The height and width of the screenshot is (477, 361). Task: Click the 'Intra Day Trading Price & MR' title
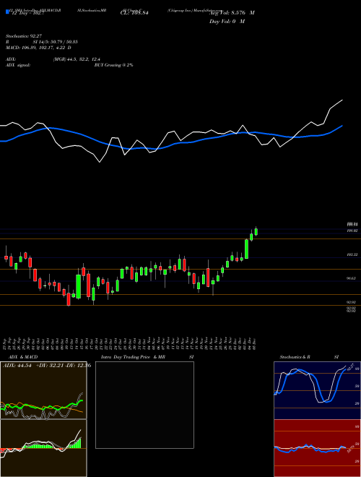click(133, 357)
